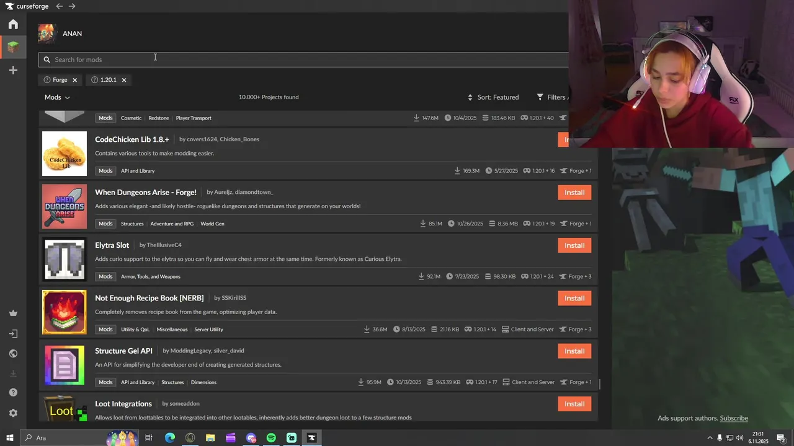Open author silver_david profile
This screenshot has height=446, width=794.
point(229,351)
